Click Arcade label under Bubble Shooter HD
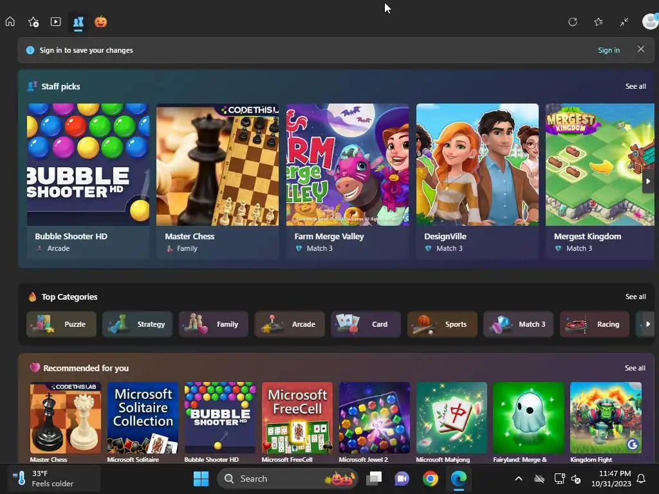659x494 pixels. coord(59,249)
